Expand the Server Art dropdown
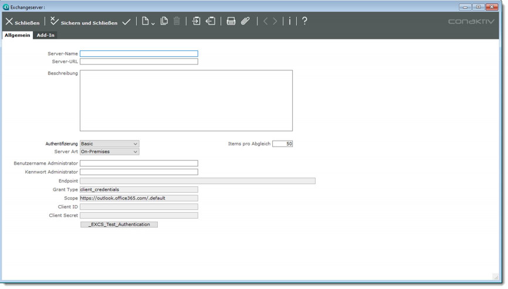This screenshot has width=508, height=289. (x=109, y=152)
